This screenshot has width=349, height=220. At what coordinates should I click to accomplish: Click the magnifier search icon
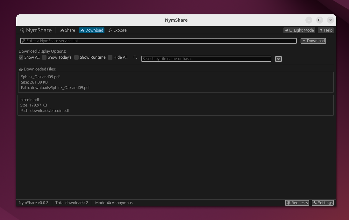tap(135, 57)
